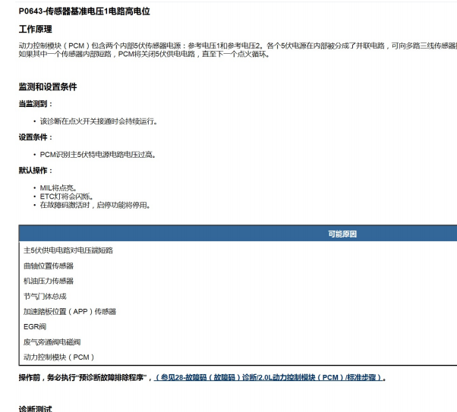Click paragraph line starting 如果其中一个传感器内部短路

pos(144,54)
